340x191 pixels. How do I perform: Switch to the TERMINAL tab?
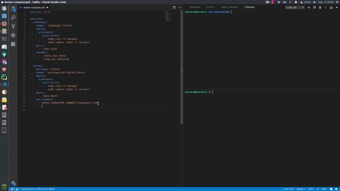tap(250, 7)
